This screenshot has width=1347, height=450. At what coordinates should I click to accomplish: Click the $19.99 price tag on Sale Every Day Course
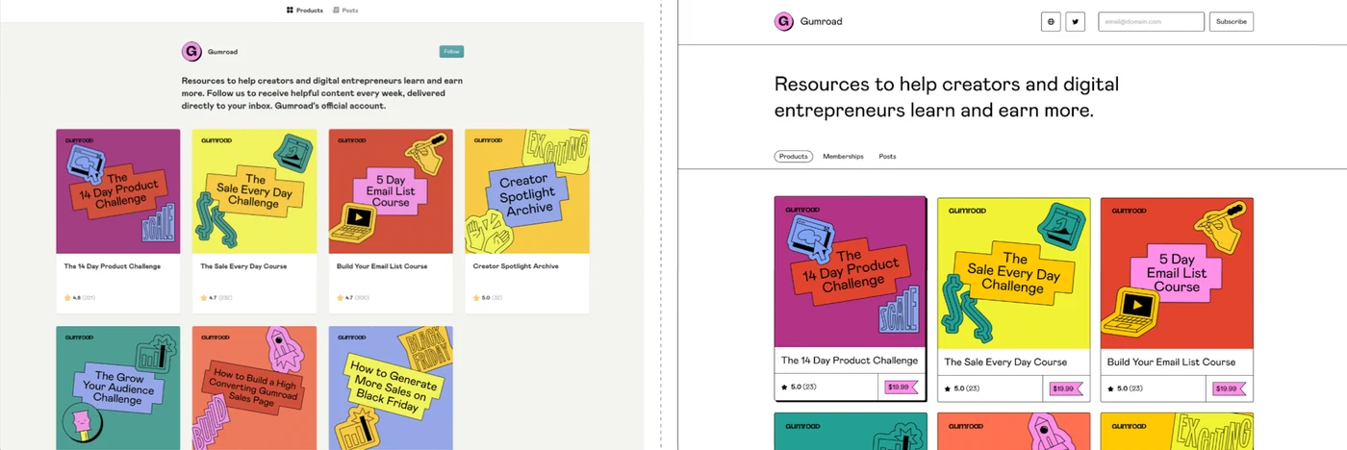tap(1064, 388)
